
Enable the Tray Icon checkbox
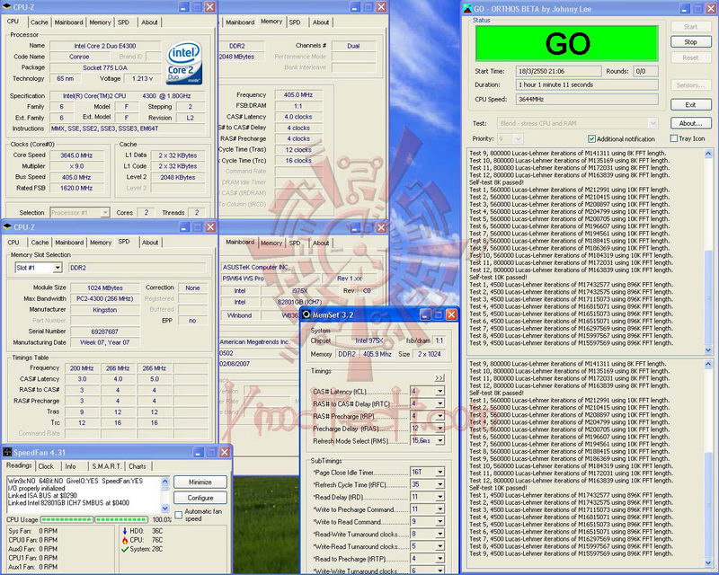coord(673,138)
